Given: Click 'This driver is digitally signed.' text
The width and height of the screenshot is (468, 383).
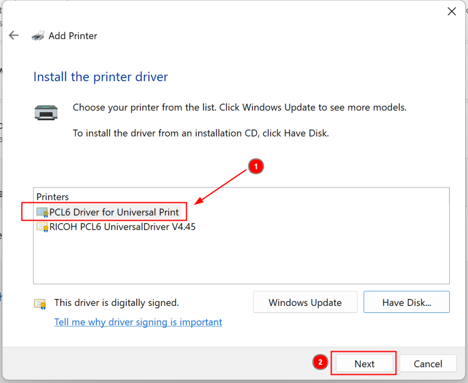Looking at the screenshot, I should pyautogui.click(x=116, y=302).
